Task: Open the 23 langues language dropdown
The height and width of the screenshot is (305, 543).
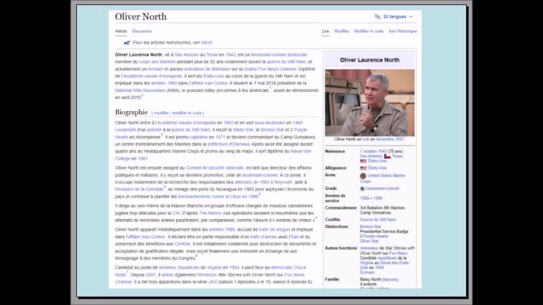Action: click(x=397, y=17)
